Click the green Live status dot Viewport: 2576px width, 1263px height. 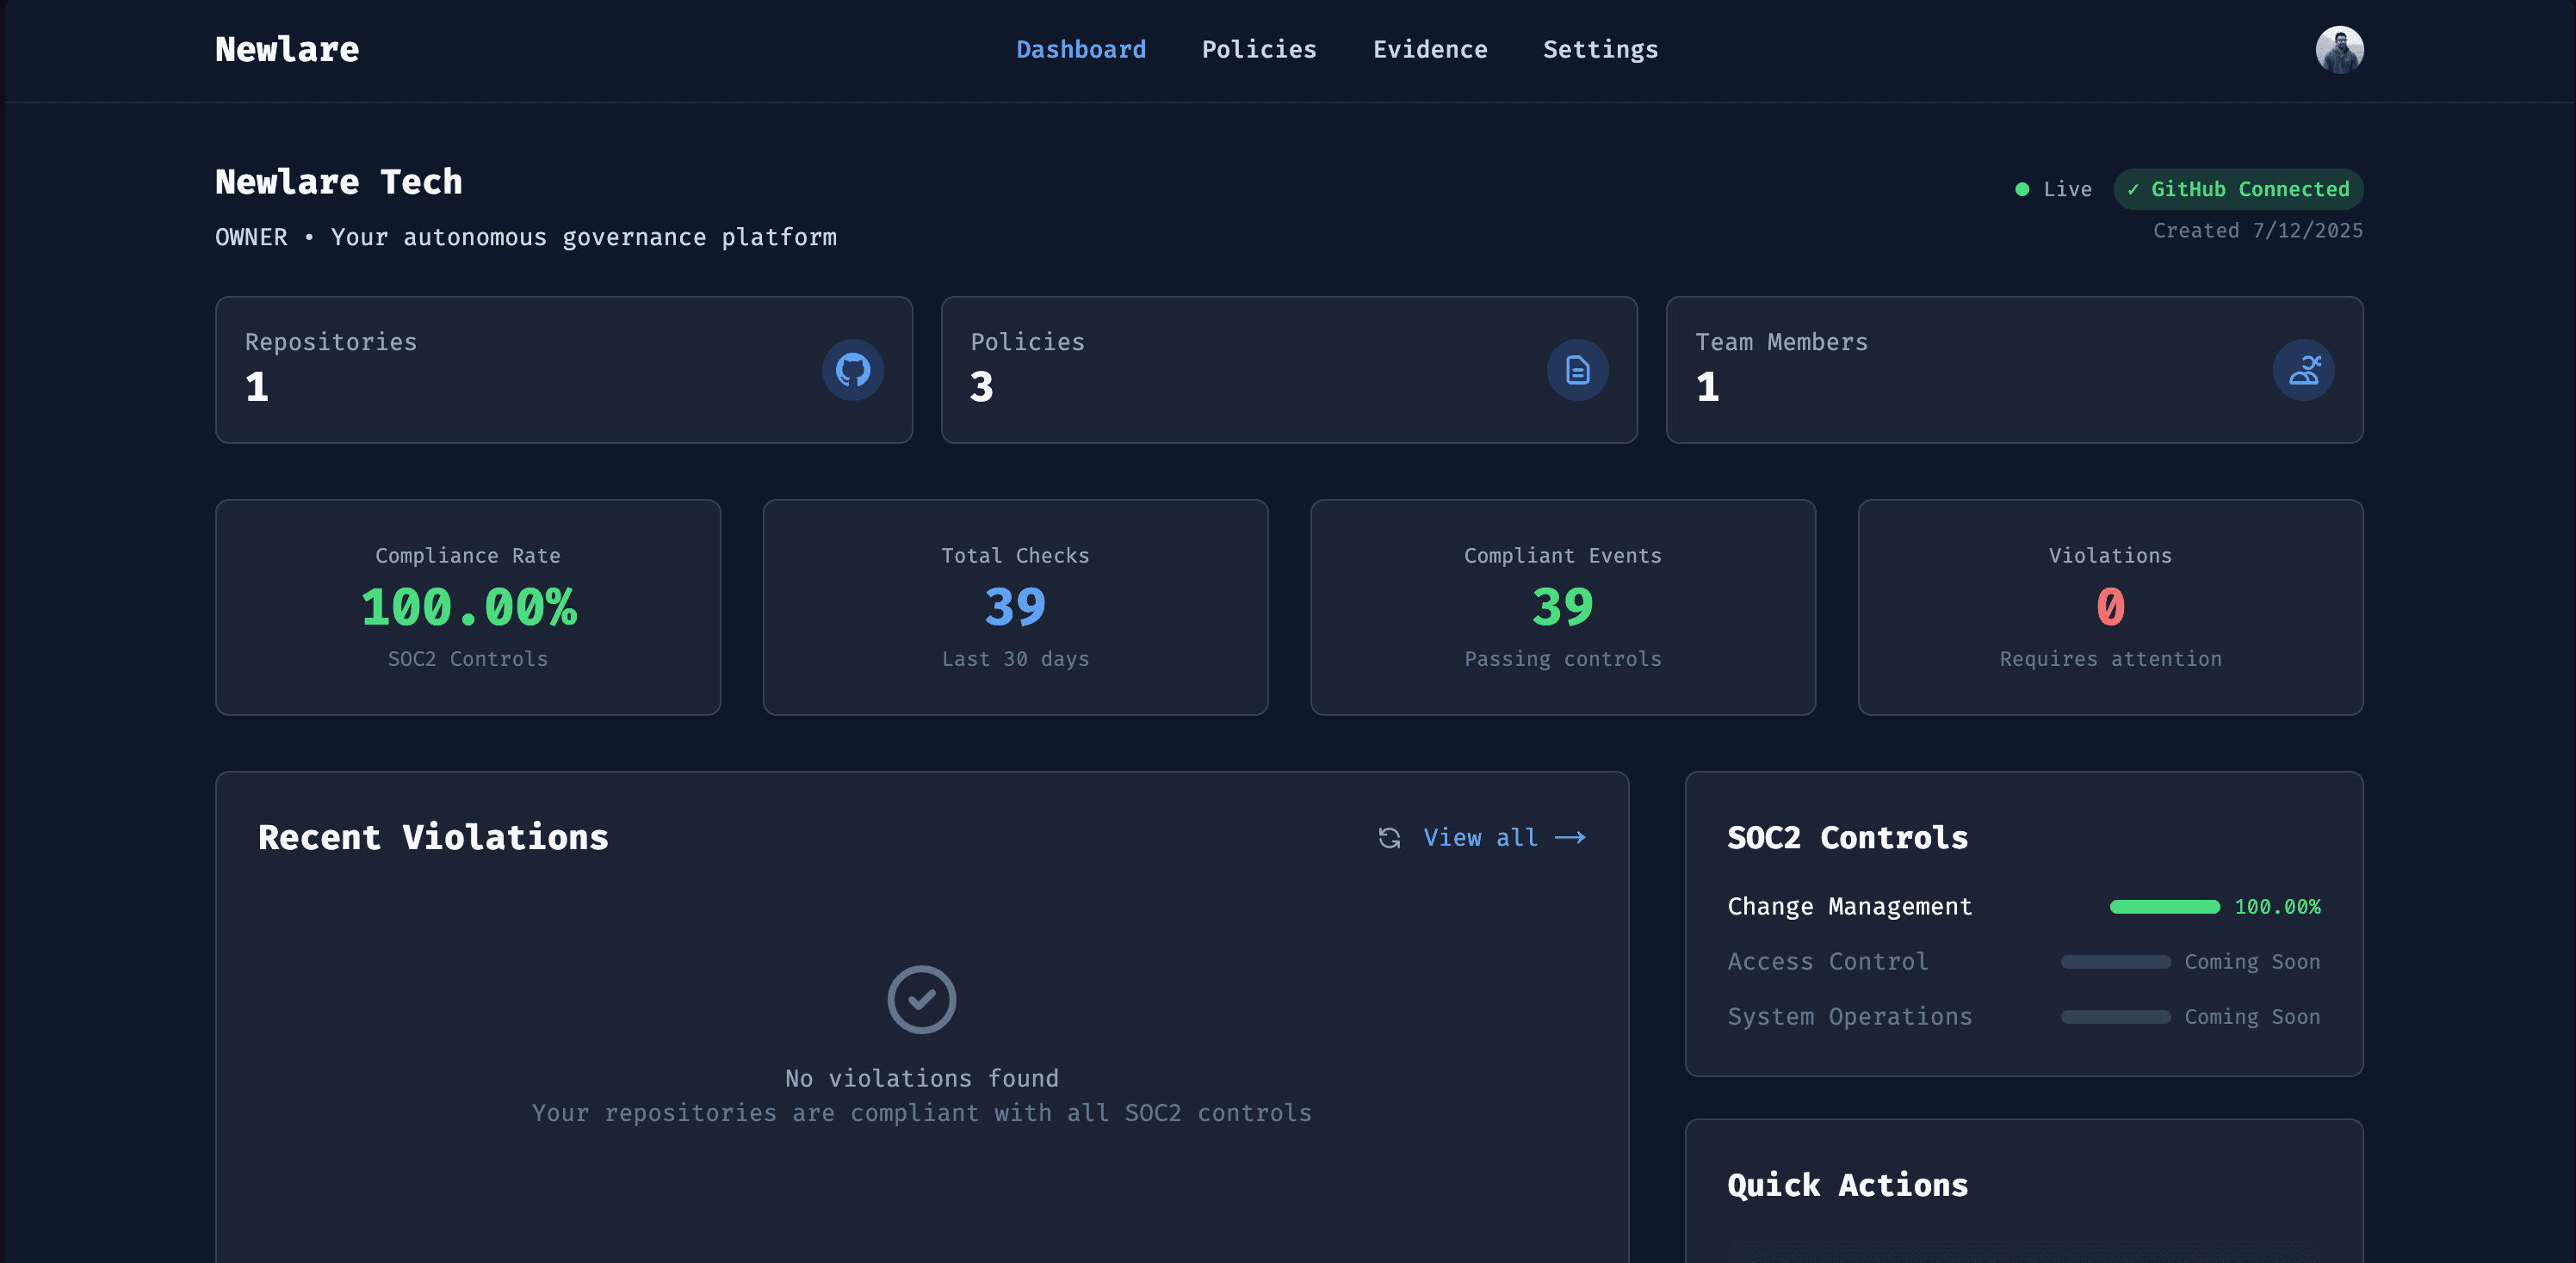[x=2022, y=189]
